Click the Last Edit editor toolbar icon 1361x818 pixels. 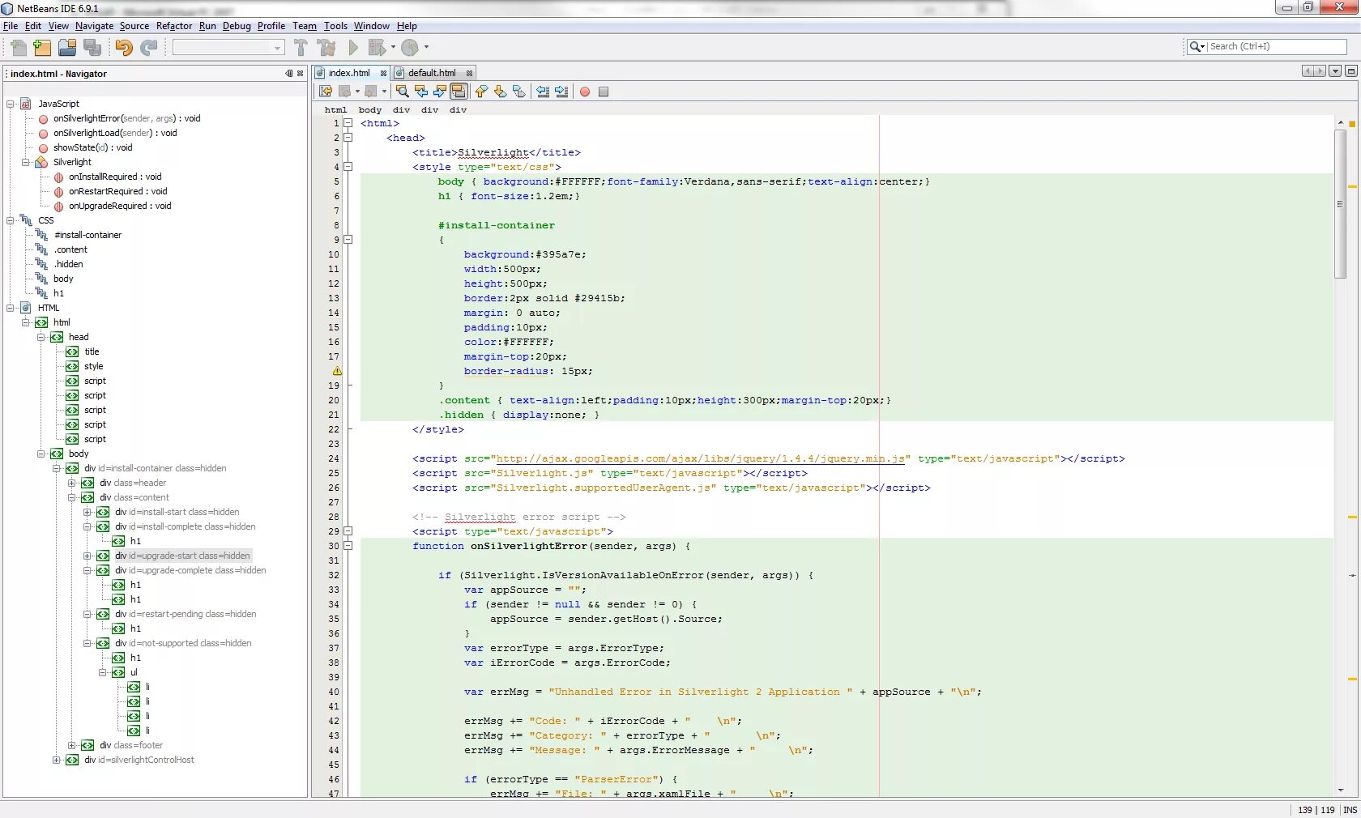point(326,92)
